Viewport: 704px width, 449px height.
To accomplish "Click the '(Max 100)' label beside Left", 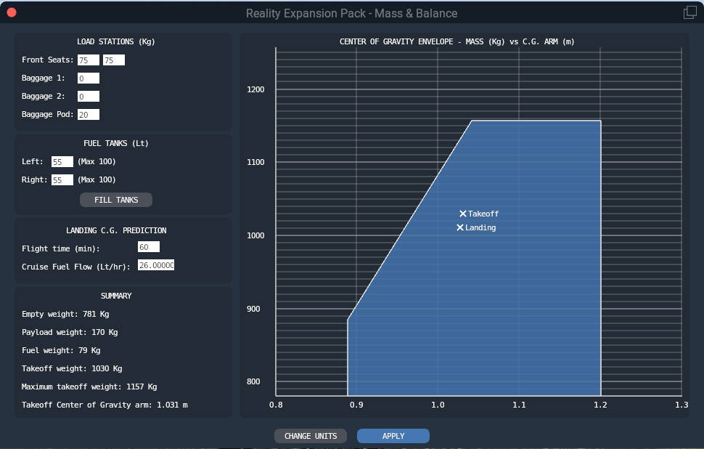I will (97, 161).
